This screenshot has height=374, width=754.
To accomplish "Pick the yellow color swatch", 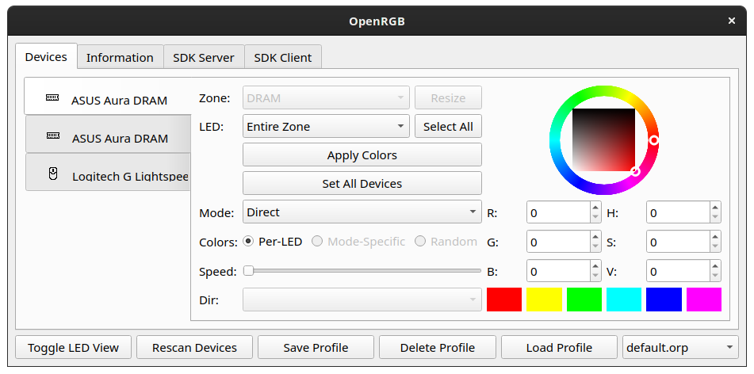I will (x=545, y=300).
